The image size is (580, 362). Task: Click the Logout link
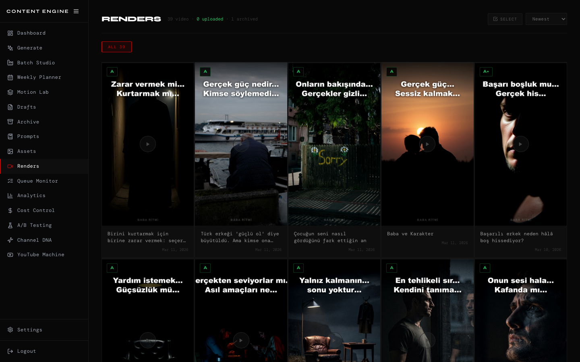(x=27, y=351)
